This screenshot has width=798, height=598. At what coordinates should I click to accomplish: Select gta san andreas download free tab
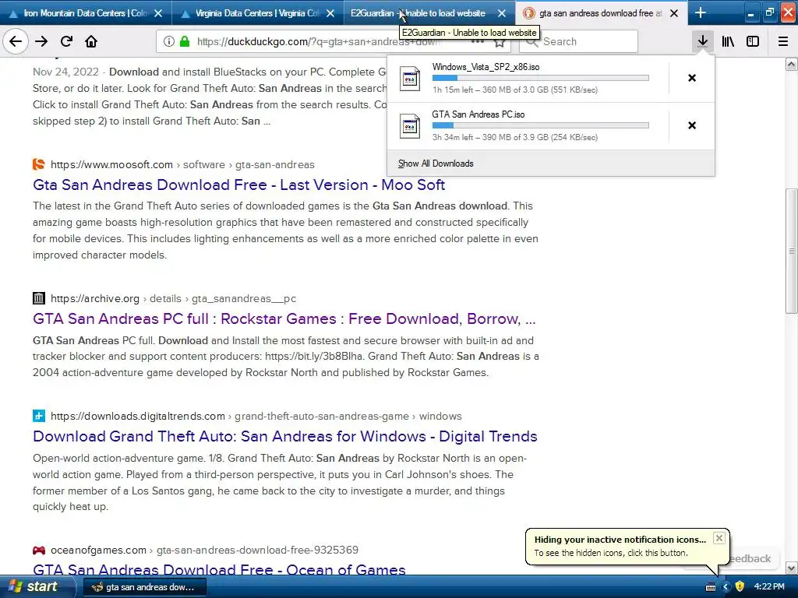pos(601,13)
